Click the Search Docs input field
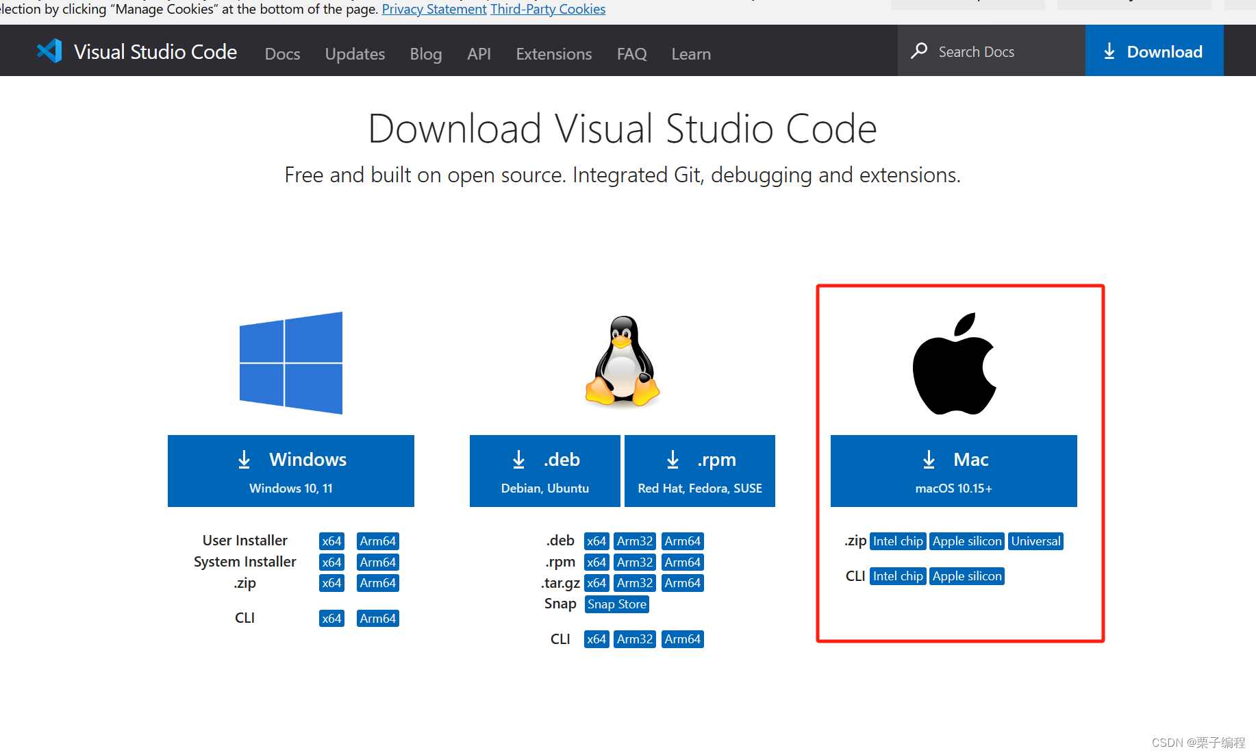 (x=991, y=51)
